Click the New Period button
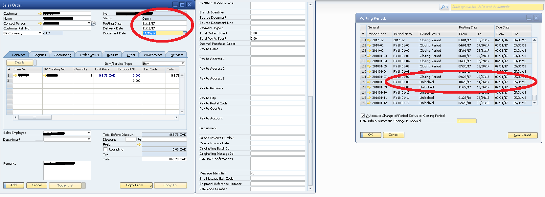Screen dimensions: 545x197 tap(522, 135)
